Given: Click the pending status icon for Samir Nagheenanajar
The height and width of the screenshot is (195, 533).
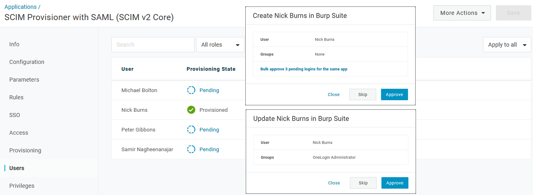Looking at the screenshot, I should (191, 149).
